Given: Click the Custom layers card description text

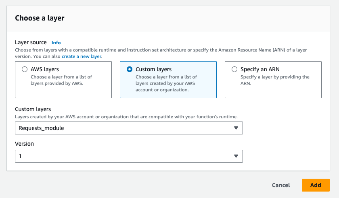Looking at the screenshot, I should [x=166, y=83].
